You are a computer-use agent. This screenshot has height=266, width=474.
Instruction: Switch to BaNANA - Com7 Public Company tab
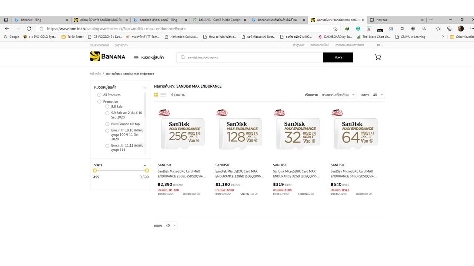tap(219, 20)
